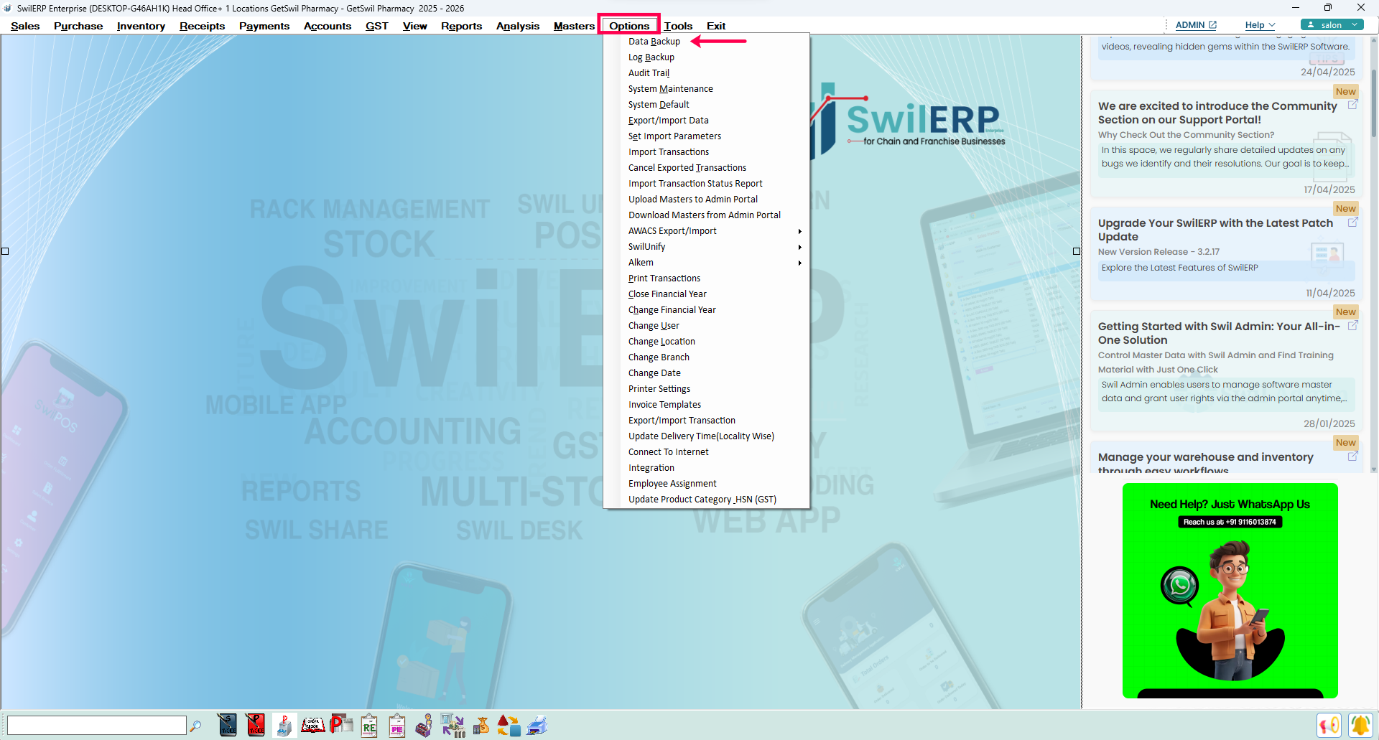
Task: Open the Tools menu
Action: 678,26
